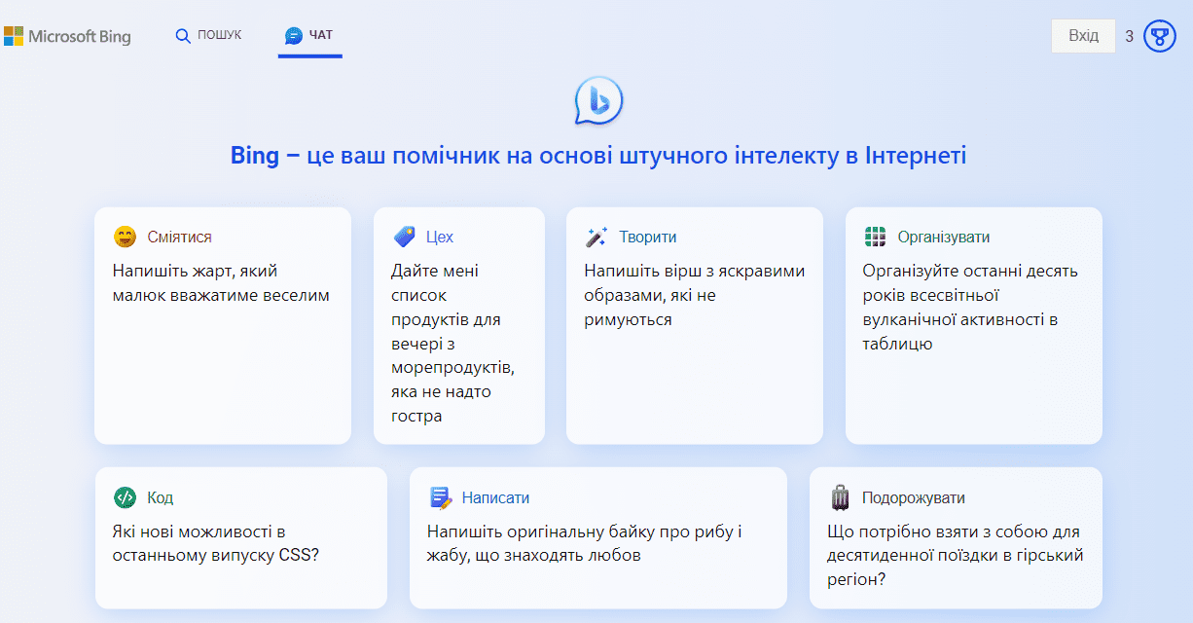The height and width of the screenshot is (623, 1193).
Task: Click the green grid icon on Організувати card
Action: tap(875, 237)
